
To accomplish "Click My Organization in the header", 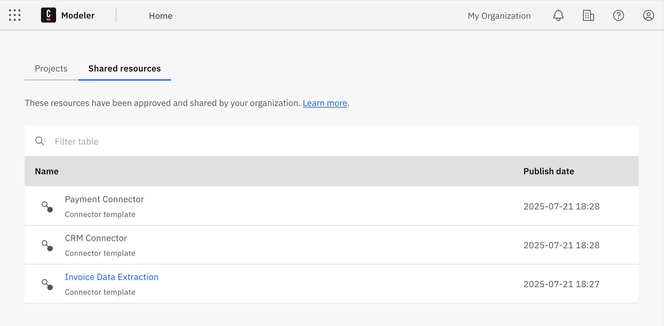I will pyautogui.click(x=499, y=16).
